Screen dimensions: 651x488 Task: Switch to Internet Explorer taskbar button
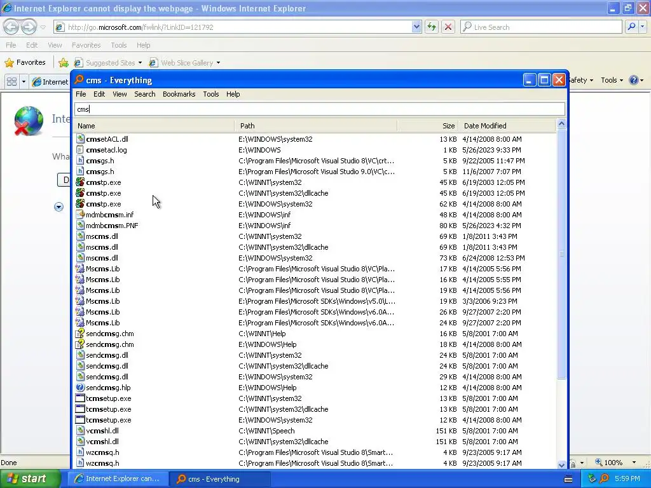[x=118, y=479]
